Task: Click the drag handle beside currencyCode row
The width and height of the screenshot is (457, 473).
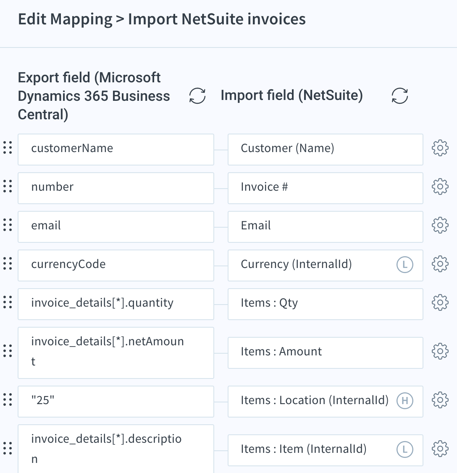Action: 8,263
